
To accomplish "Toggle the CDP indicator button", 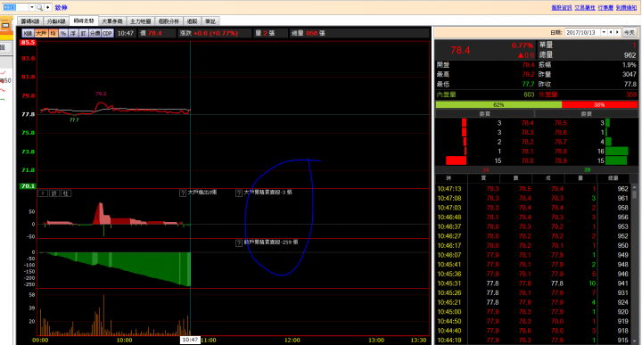I will point(107,33).
